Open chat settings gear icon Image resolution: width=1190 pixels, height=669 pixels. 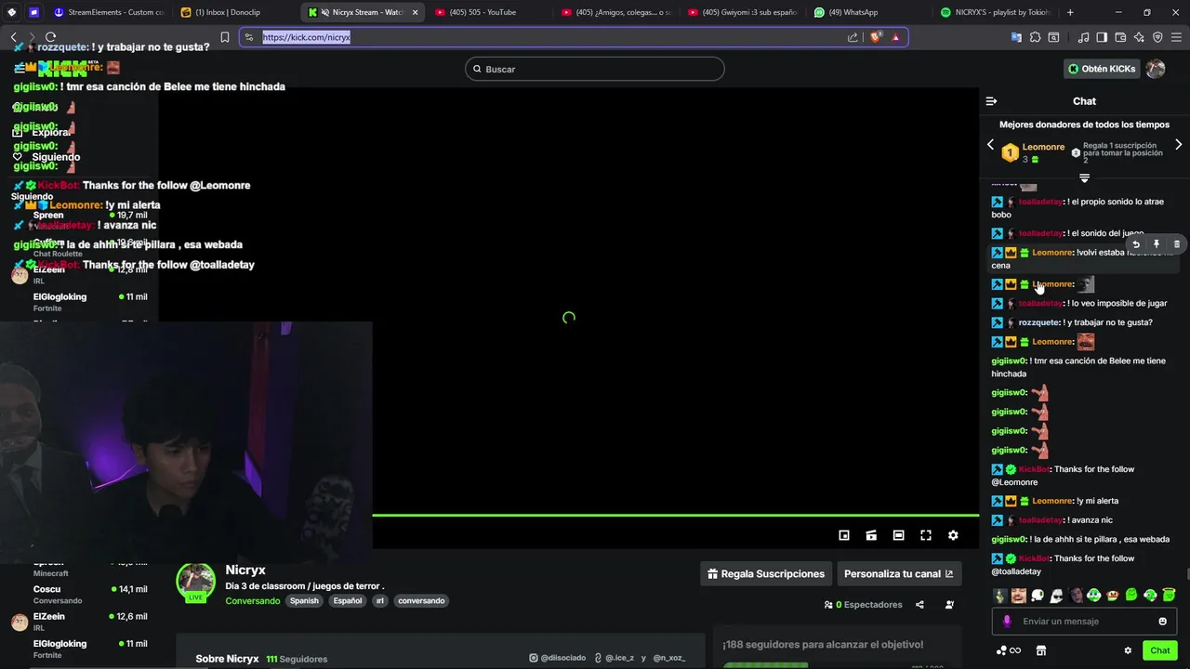pyautogui.click(x=1128, y=650)
